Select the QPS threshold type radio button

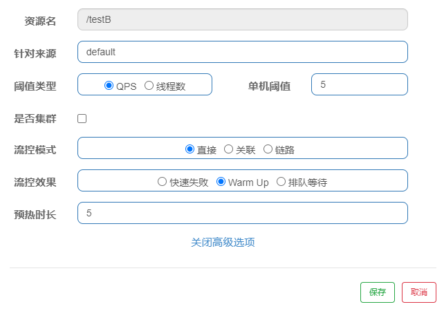pos(109,86)
